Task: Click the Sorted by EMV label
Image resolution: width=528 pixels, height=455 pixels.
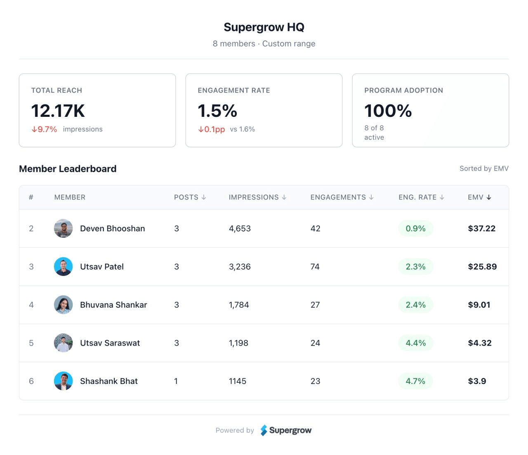Action: click(x=484, y=168)
